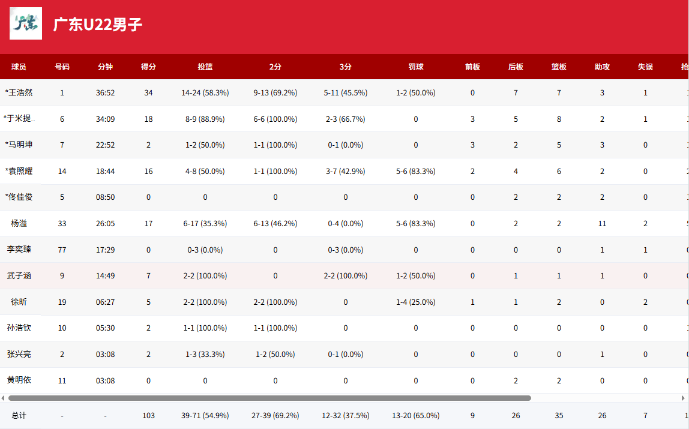Click the 助攻 column header

pos(602,67)
